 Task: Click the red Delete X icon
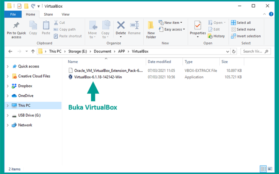[121, 25]
